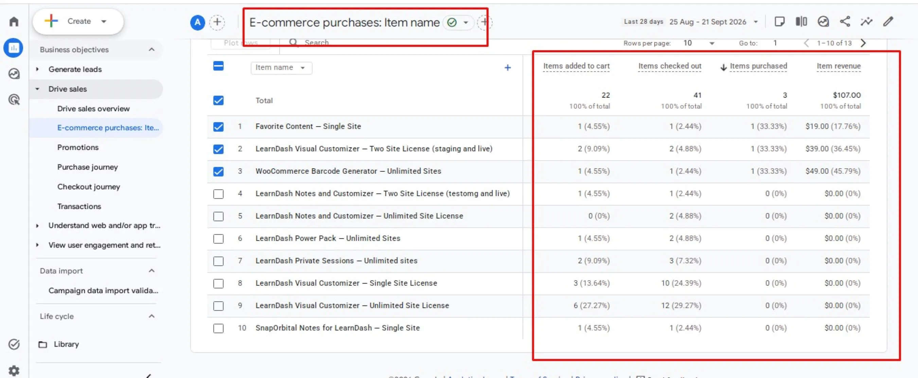Collapse the Data import section
This screenshot has height=378, width=918.
[152, 271]
